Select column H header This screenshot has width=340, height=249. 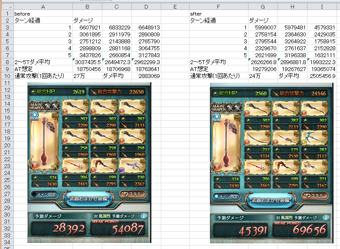[292, 7]
